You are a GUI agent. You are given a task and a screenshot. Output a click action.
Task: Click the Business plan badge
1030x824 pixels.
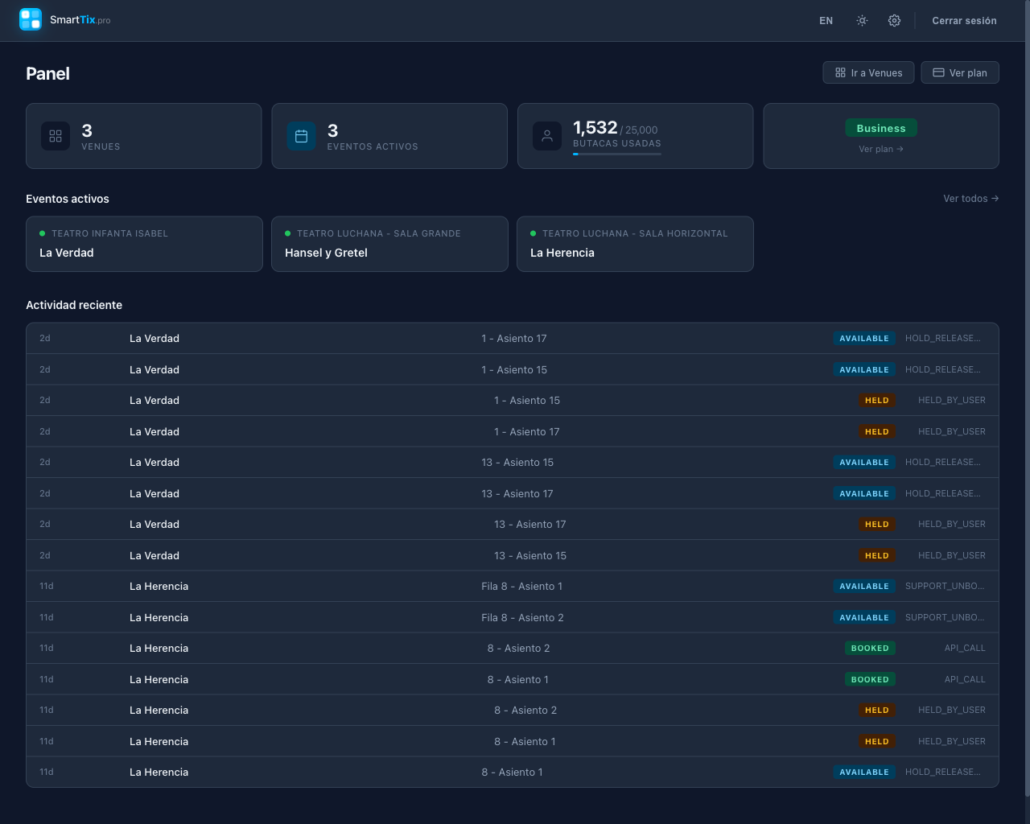point(880,128)
